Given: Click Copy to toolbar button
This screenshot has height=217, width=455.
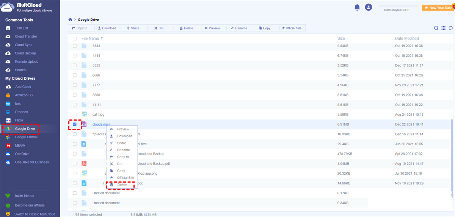Looking at the screenshot, I should (80, 28).
